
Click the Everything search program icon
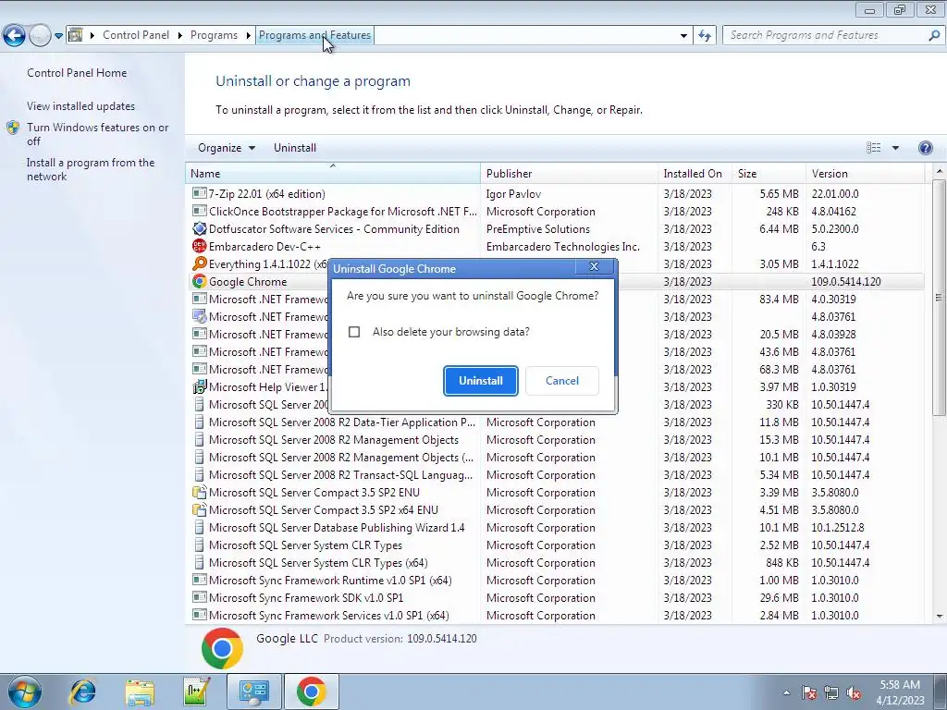[200, 263]
